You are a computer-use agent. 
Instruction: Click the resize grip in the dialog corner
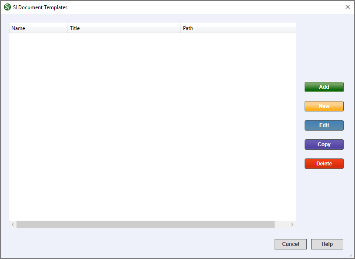pos(351,255)
